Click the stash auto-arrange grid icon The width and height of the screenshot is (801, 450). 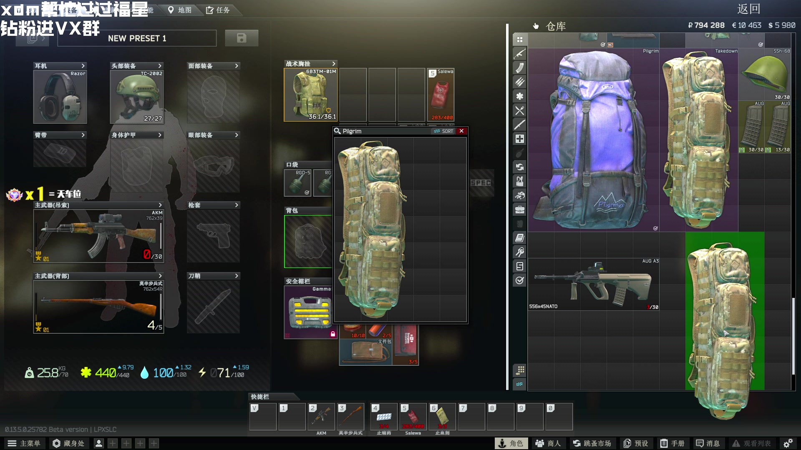[x=519, y=370]
